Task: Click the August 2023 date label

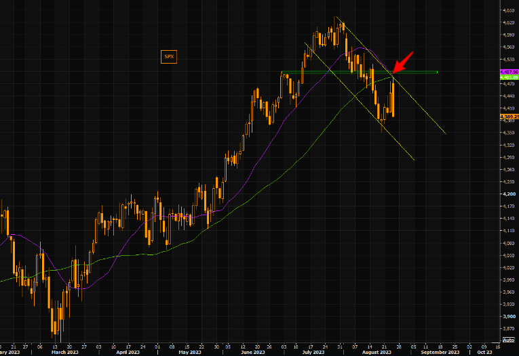Action: coord(377,352)
